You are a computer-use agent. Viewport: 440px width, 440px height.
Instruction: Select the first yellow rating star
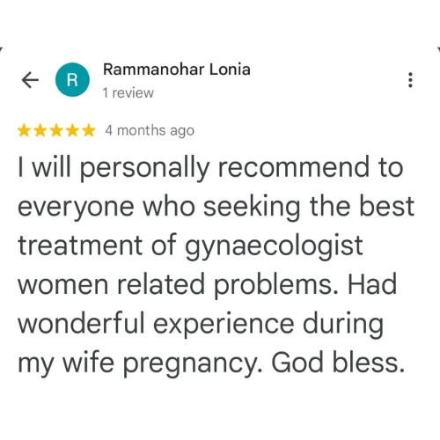[x=24, y=130]
